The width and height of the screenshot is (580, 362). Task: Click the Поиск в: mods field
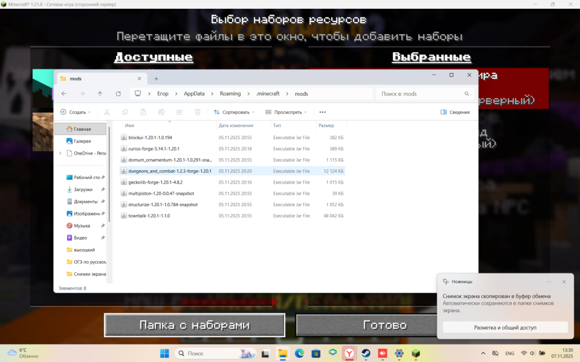(x=425, y=94)
